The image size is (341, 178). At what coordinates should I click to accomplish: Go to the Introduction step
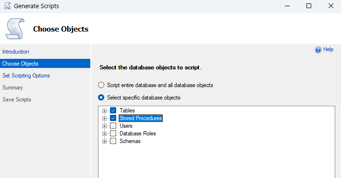pos(16,52)
